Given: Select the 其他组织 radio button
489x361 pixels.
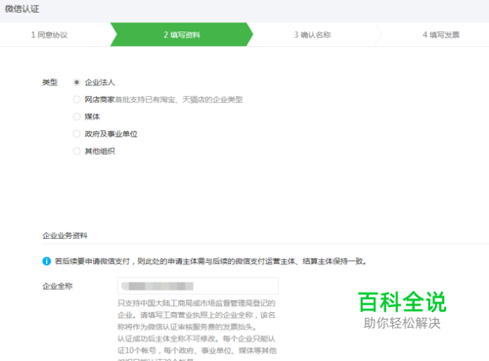Looking at the screenshot, I should 76,152.
